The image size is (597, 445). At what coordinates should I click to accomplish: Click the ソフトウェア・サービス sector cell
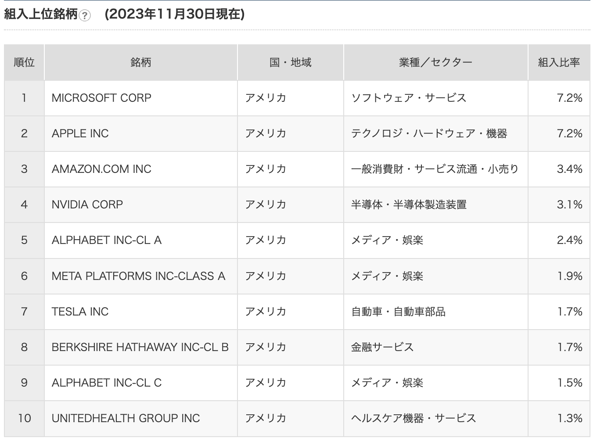(436, 98)
